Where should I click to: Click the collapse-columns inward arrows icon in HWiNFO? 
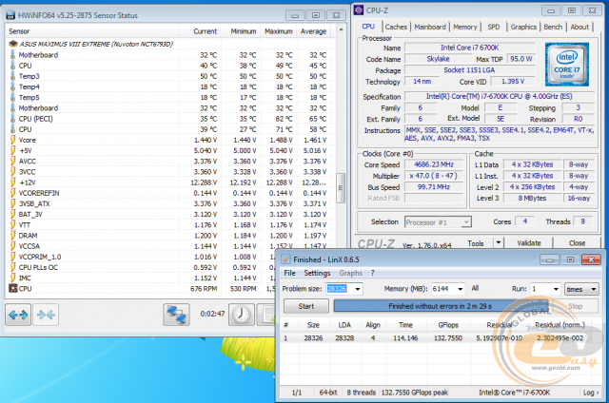pos(46,315)
